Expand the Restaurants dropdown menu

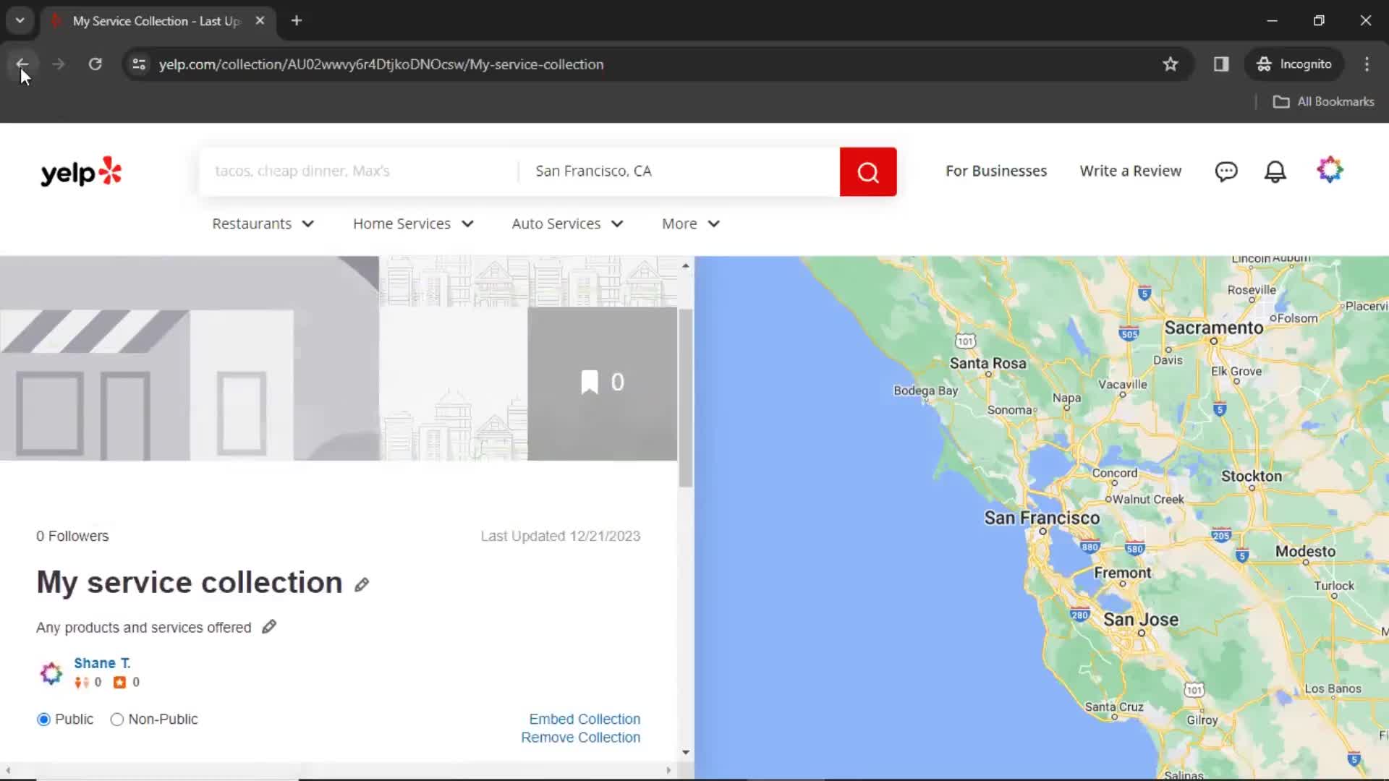click(x=263, y=223)
